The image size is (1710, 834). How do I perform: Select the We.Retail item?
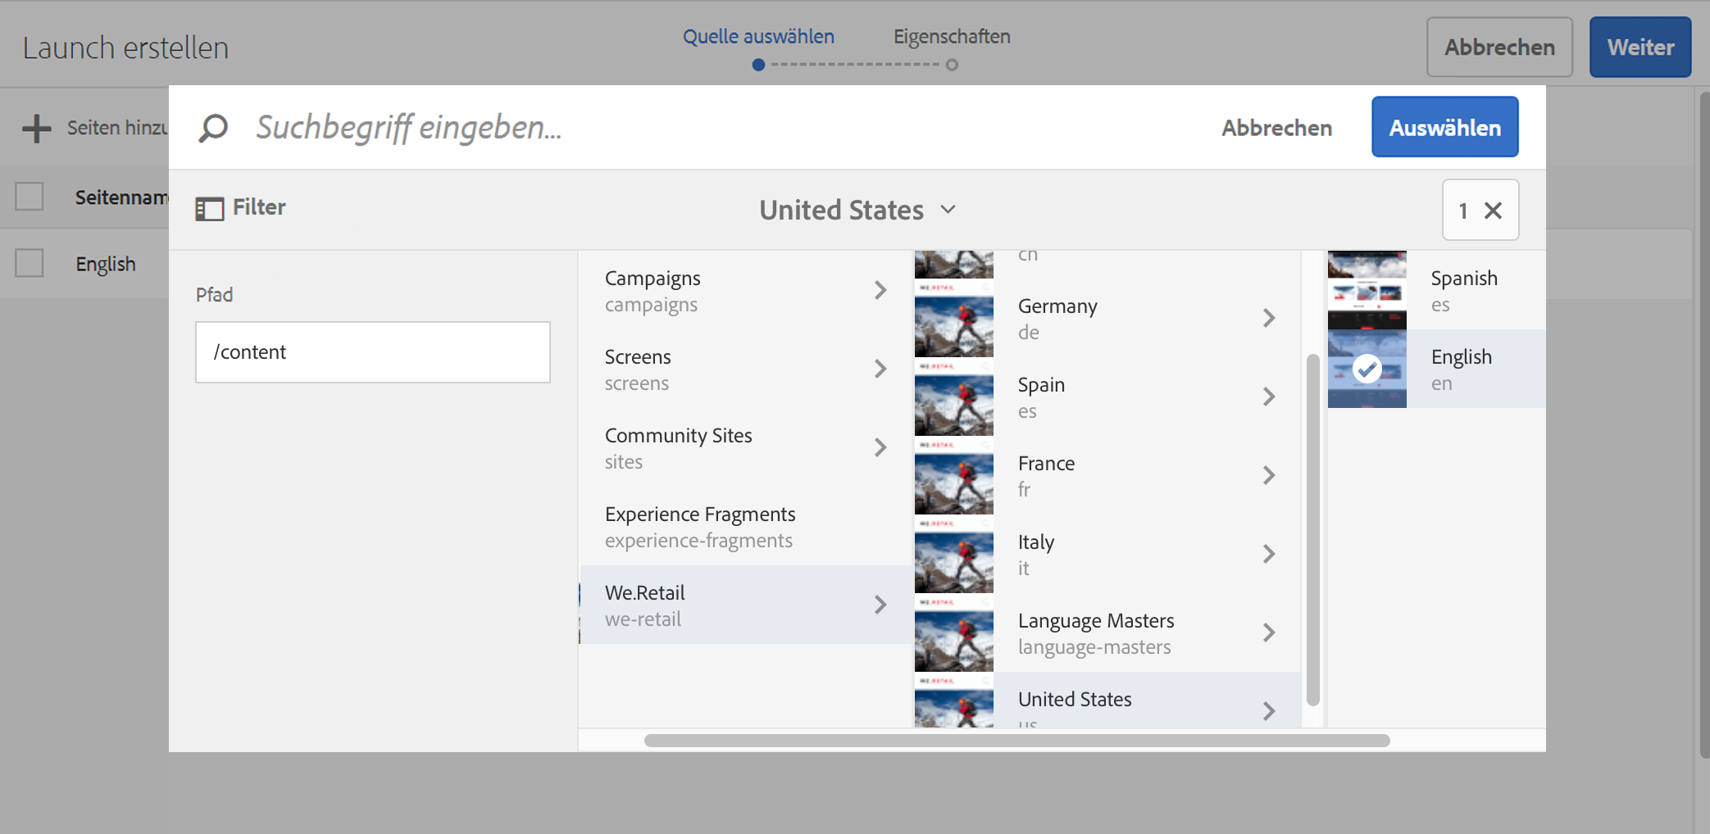pos(745,605)
